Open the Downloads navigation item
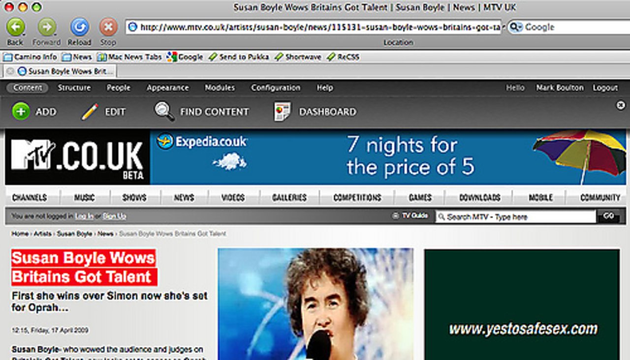The height and width of the screenshot is (360, 630). click(479, 198)
